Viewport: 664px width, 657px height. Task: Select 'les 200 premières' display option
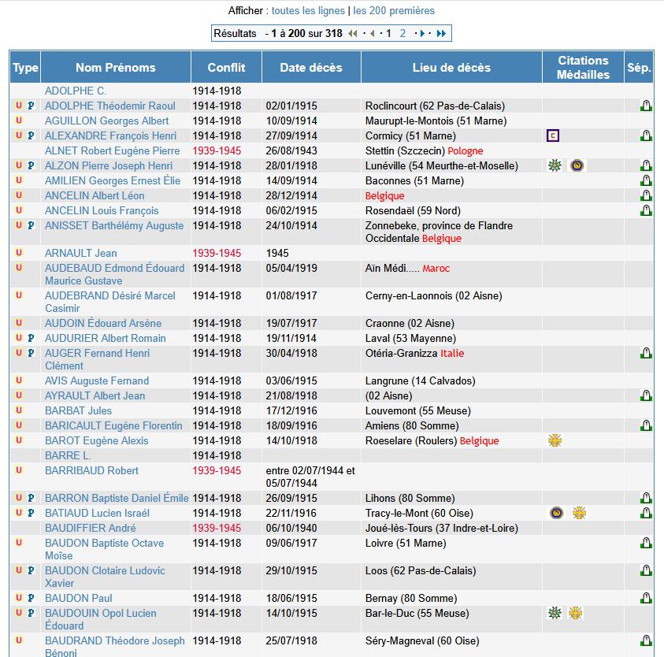(x=394, y=11)
